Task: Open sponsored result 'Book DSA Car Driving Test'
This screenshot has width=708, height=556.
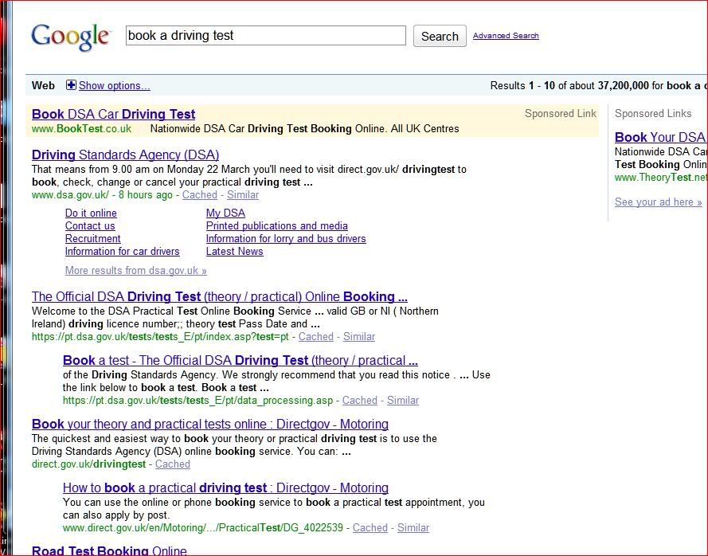Action: tap(113, 114)
